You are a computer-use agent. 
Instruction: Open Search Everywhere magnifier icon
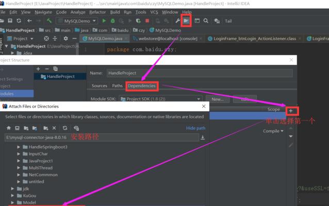tap(206, 21)
